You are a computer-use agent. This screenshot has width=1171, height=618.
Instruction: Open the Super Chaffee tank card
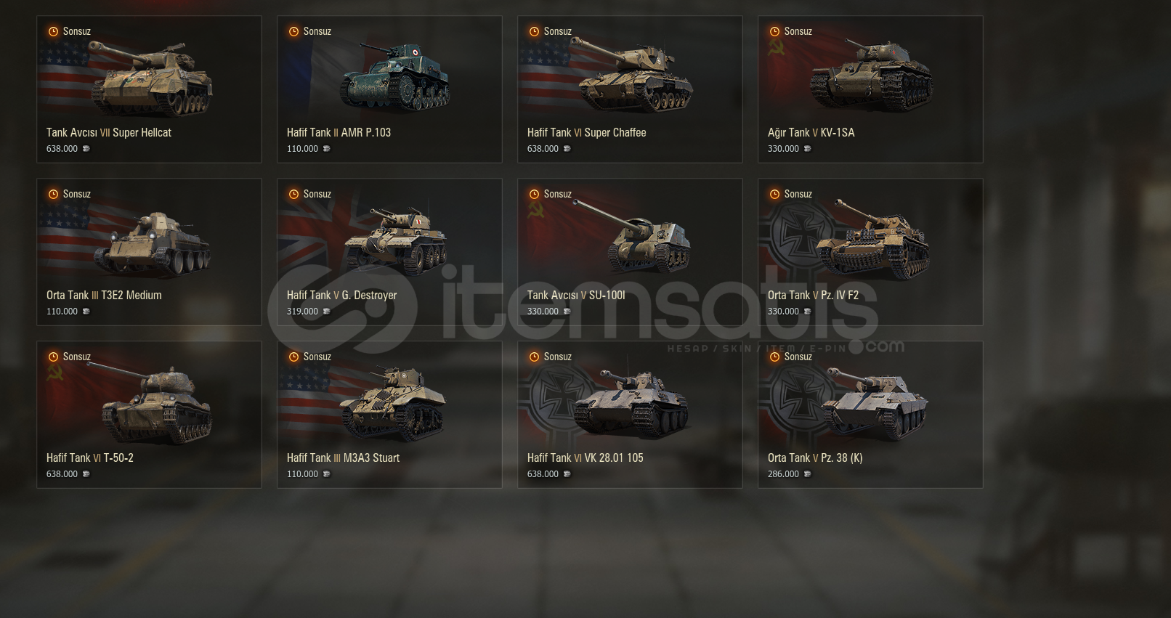coord(630,89)
